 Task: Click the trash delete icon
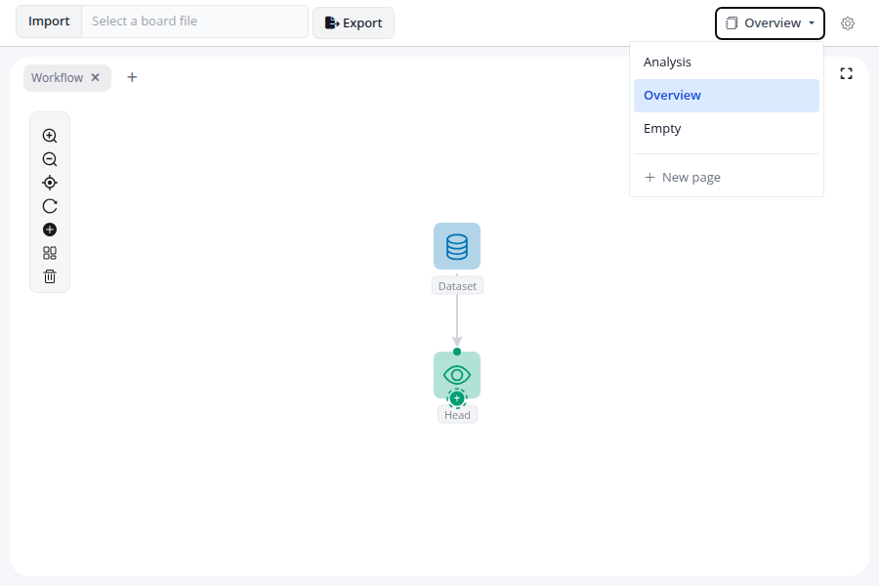(x=50, y=276)
